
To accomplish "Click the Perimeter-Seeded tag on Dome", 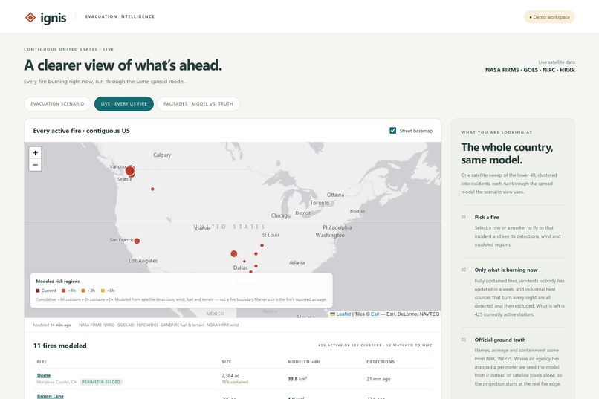I will (x=101, y=382).
